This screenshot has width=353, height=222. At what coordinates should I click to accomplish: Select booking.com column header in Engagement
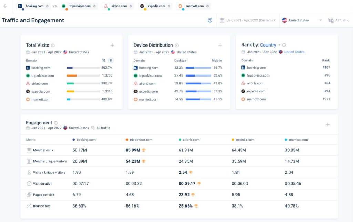tap(84, 140)
